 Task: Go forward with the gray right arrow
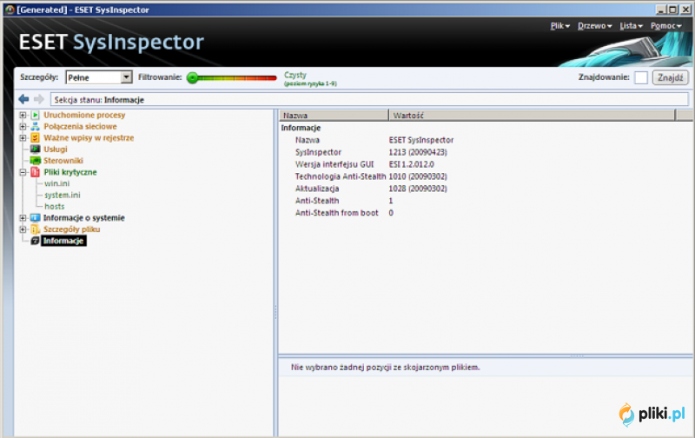(39, 99)
